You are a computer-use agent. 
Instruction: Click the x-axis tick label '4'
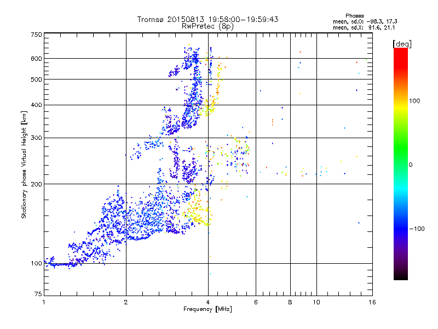[208, 302]
